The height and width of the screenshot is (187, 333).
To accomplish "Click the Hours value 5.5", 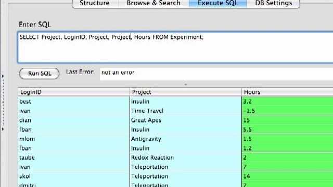I will coord(287,129).
